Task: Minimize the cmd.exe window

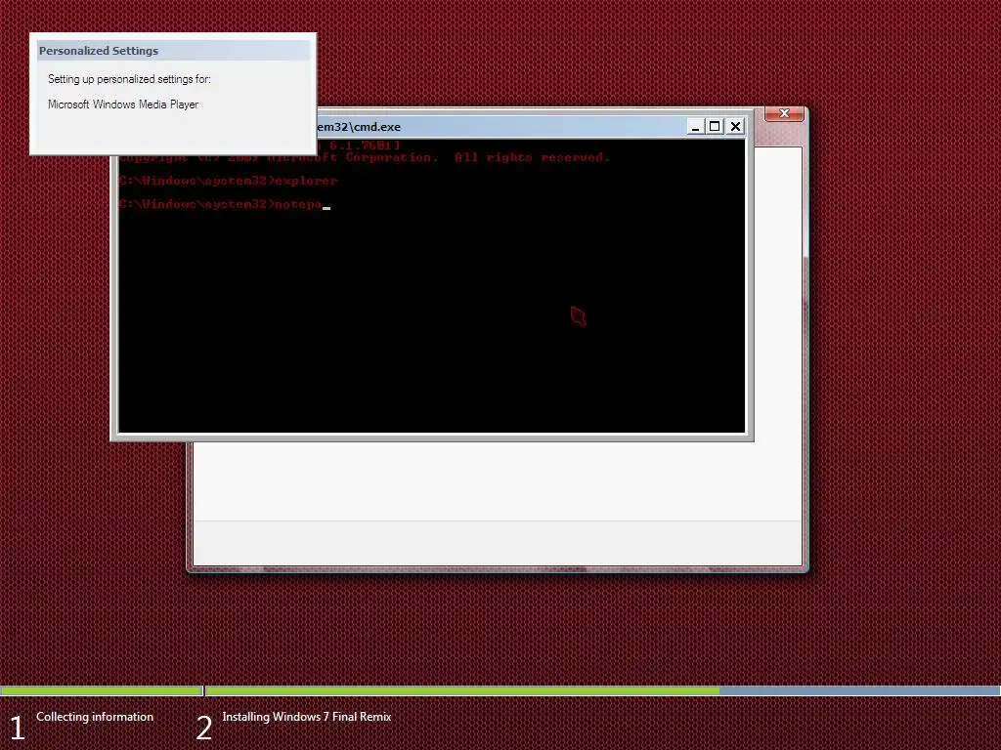Action: pyautogui.click(x=695, y=126)
